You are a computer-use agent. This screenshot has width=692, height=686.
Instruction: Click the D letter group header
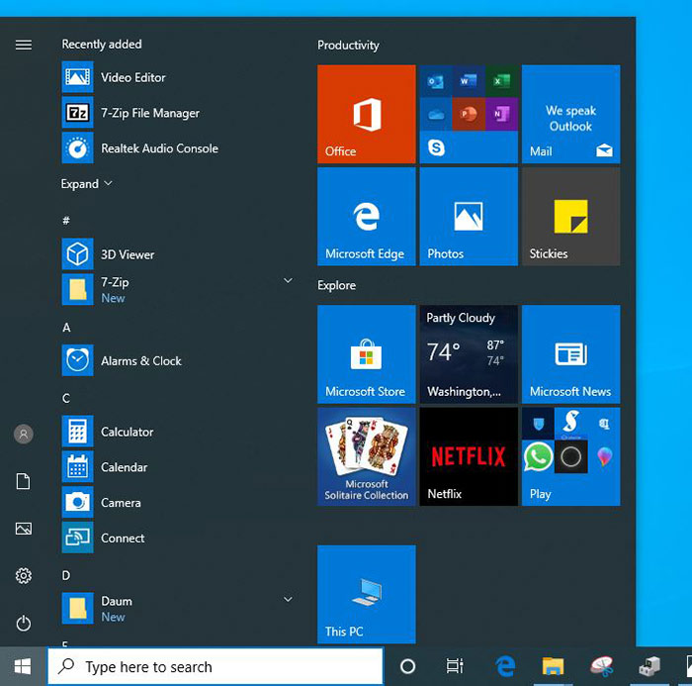(66, 575)
